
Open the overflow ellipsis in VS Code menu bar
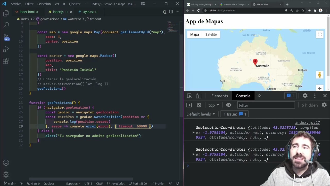(x=87, y=4)
